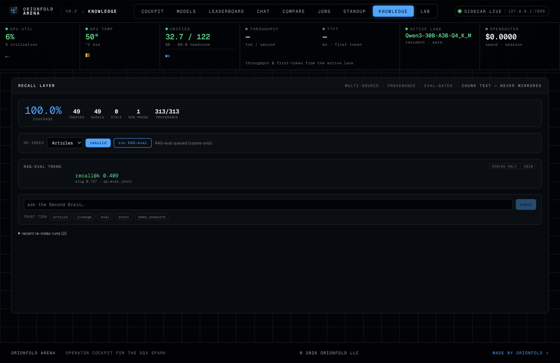Click the GPU temp sparkline bars
The image size is (560, 363).
click(x=88, y=55)
